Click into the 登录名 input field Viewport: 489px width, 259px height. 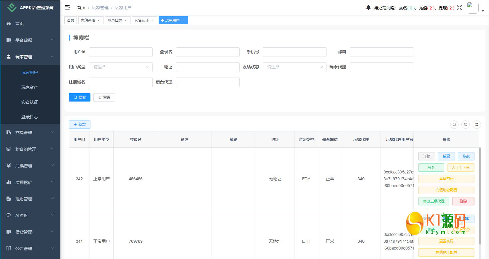208,52
